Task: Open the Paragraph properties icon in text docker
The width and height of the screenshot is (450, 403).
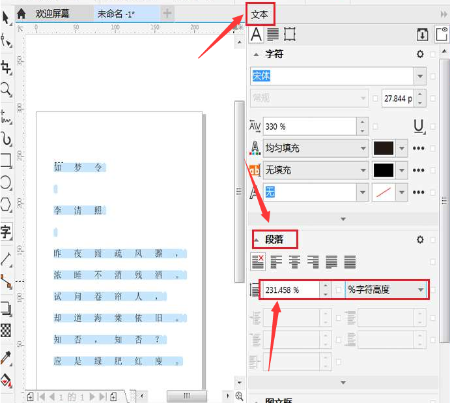Action: pyautogui.click(x=273, y=35)
